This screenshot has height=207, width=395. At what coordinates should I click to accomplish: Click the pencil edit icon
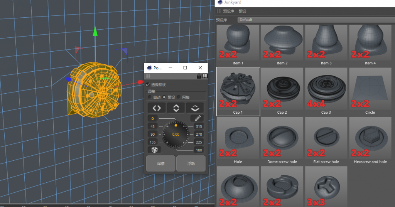point(197,118)
